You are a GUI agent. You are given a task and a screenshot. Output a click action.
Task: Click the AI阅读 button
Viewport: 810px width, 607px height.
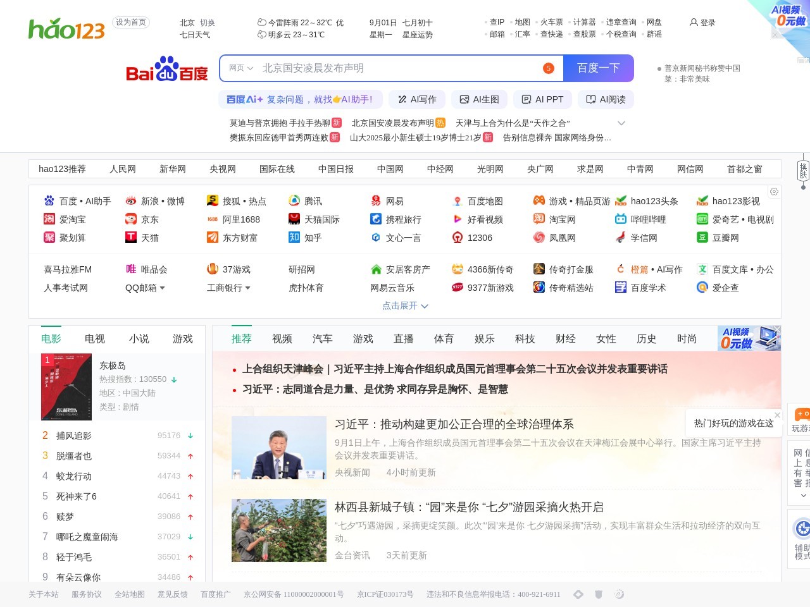606,99
